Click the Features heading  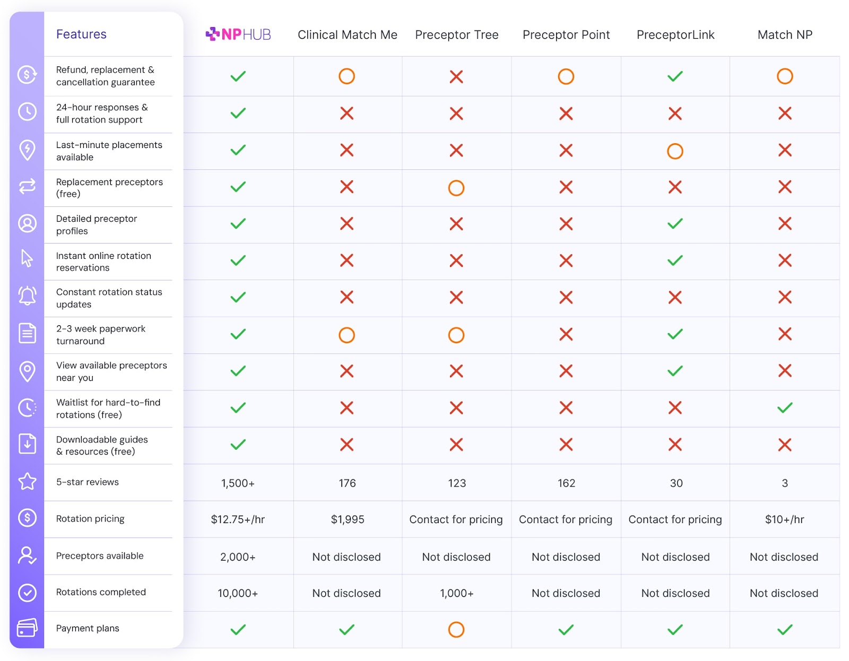[x=81, y=34]
